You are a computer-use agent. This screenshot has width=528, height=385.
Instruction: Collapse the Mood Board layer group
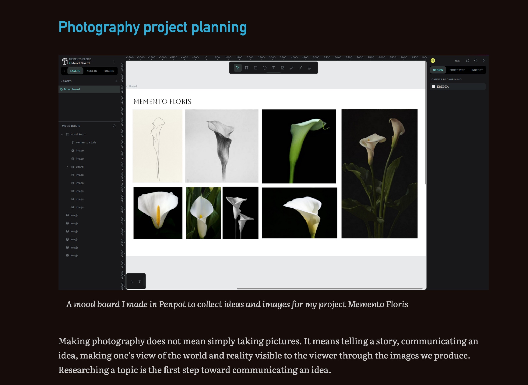click(x=62, y=134)
